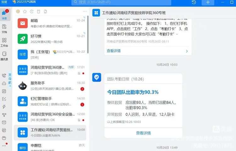Select the 工作通知:河南经济贸易技... conversation
This screenshot has width=236, height=151.
point(50,132)
